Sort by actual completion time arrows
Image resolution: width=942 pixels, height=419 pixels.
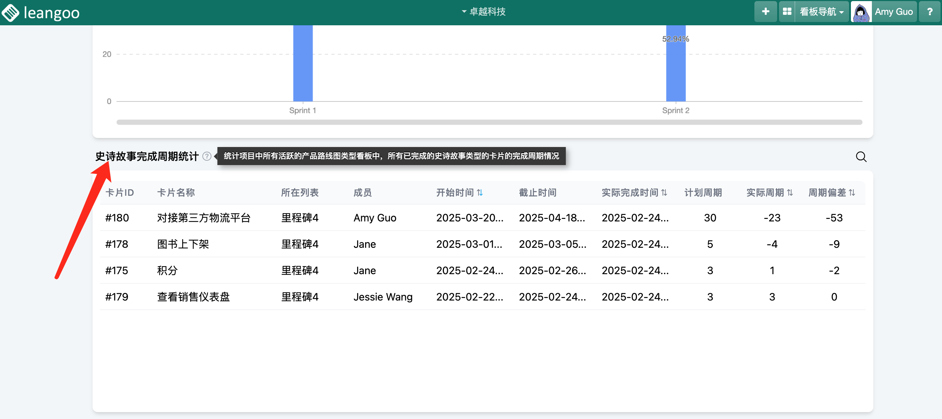click(664, 193)
